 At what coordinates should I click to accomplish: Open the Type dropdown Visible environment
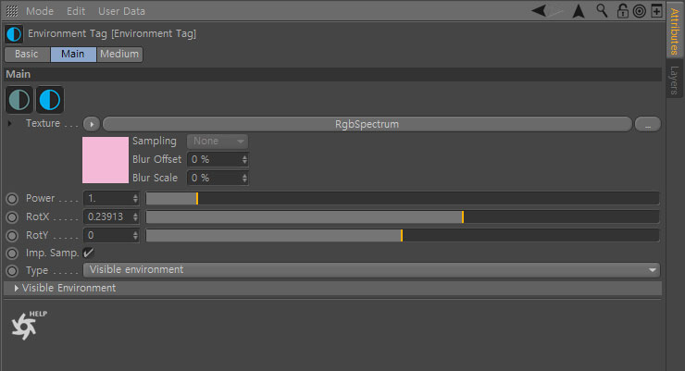pyautogui.click(x=371, y=270)
